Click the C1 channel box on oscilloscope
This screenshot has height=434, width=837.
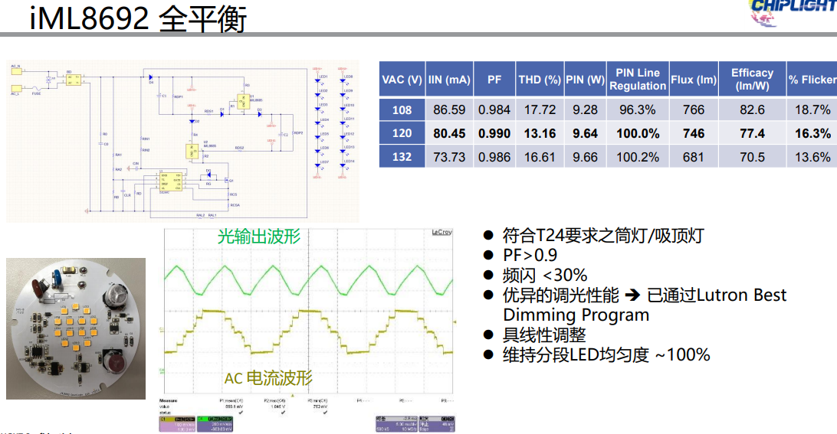(x=177, y=423)
